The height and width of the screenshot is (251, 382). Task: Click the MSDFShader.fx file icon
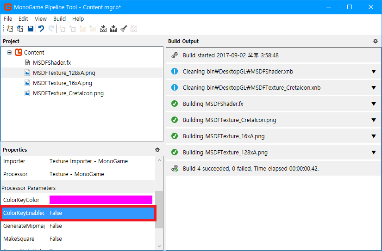27,62
